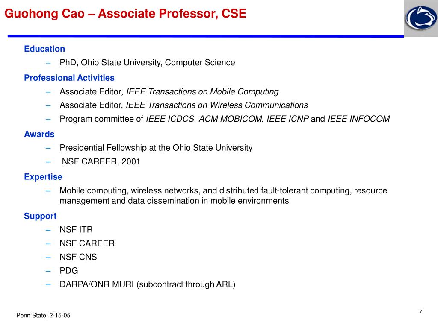
Task: Click the NSF CAREER, 2001 bullet
Action: 101,161
